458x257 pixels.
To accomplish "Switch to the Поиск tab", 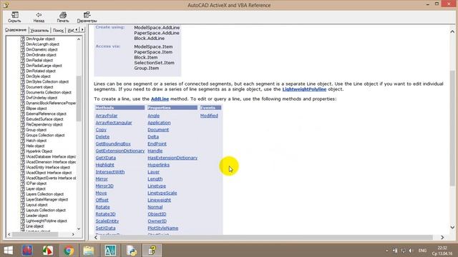I will pyautogui.click(x=58, y=30).
